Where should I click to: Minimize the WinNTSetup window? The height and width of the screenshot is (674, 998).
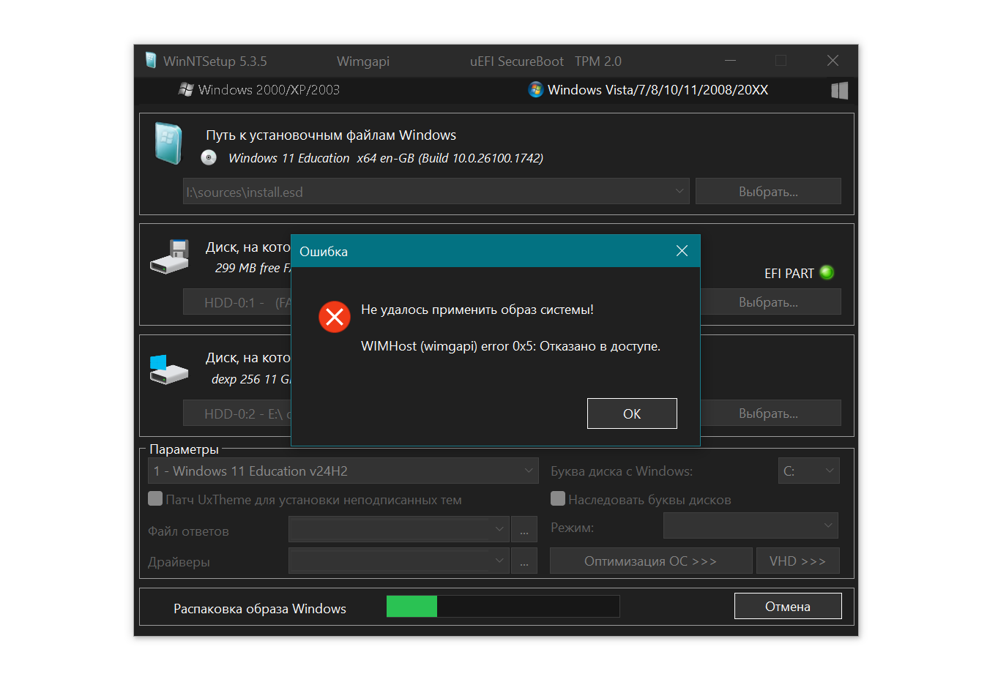pos(730,61)
